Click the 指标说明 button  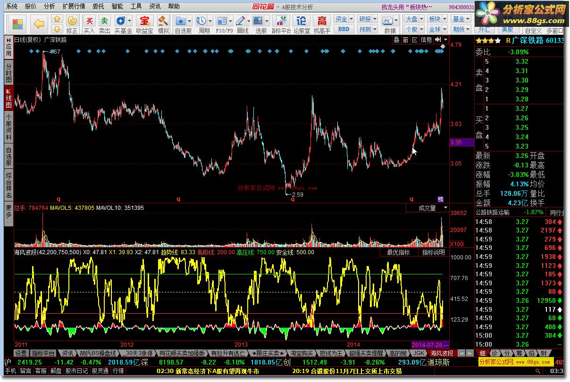[433, 253]
